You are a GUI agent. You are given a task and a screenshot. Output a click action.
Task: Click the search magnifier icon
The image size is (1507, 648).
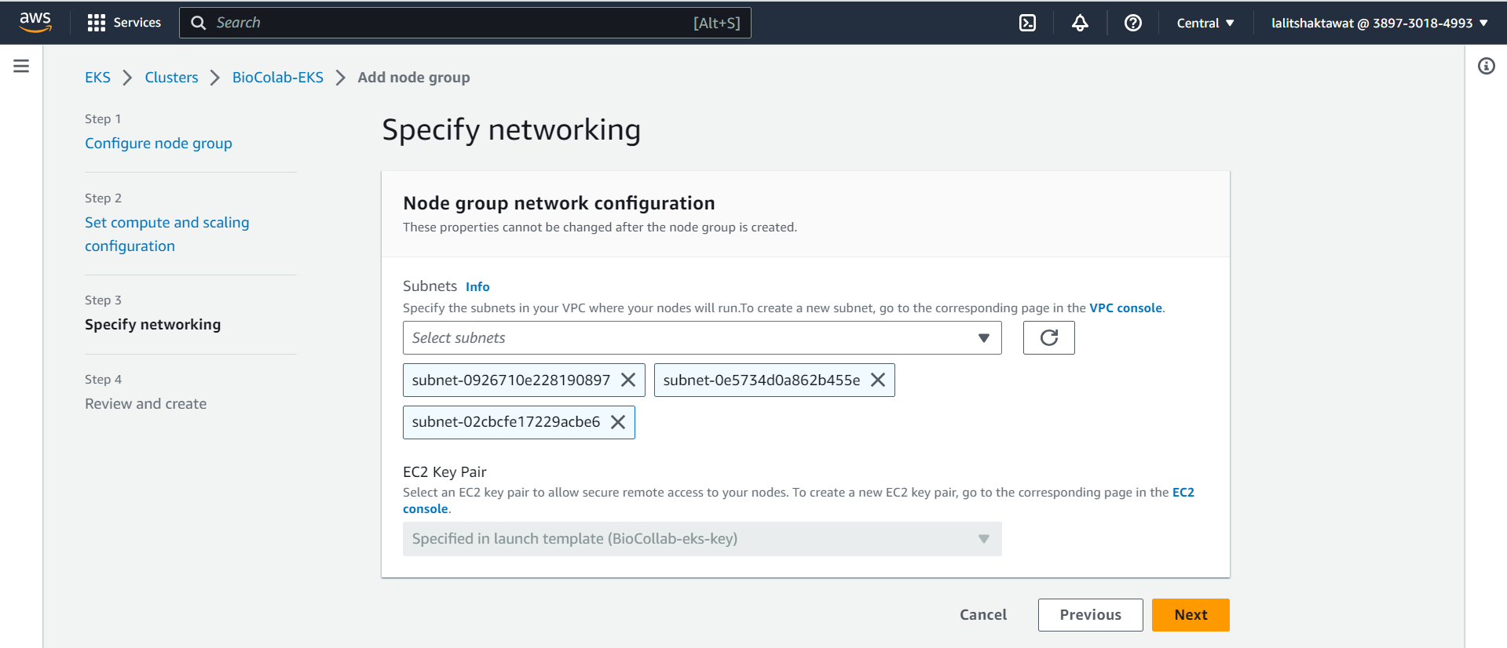pyautogui.click(x=199, y=23)
